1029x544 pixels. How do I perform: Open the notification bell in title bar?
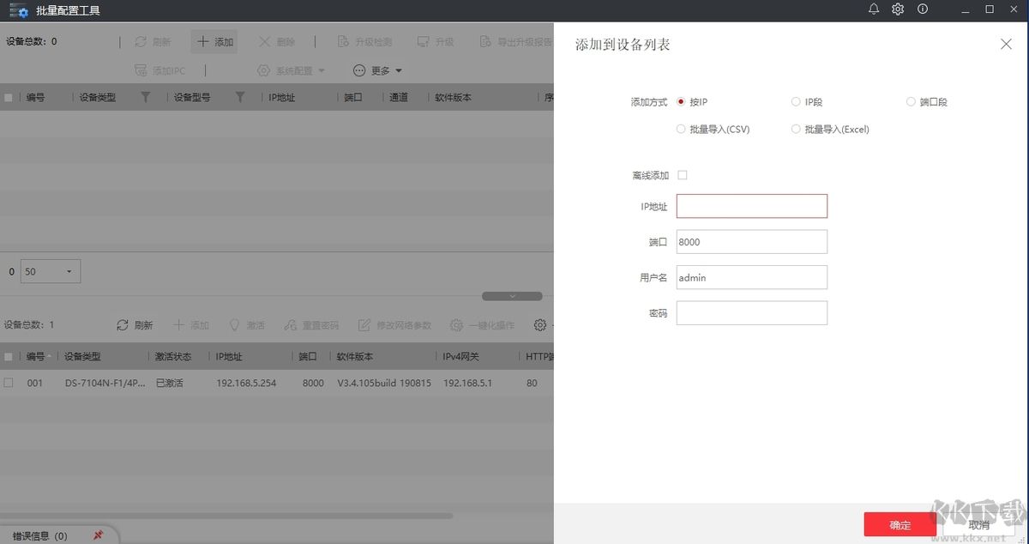[874, 9]
